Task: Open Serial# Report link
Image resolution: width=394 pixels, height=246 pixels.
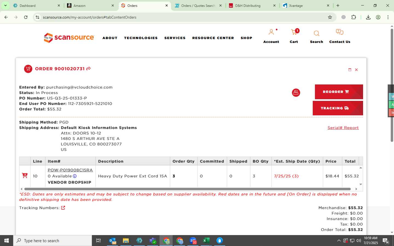Action: pos(343,128)
